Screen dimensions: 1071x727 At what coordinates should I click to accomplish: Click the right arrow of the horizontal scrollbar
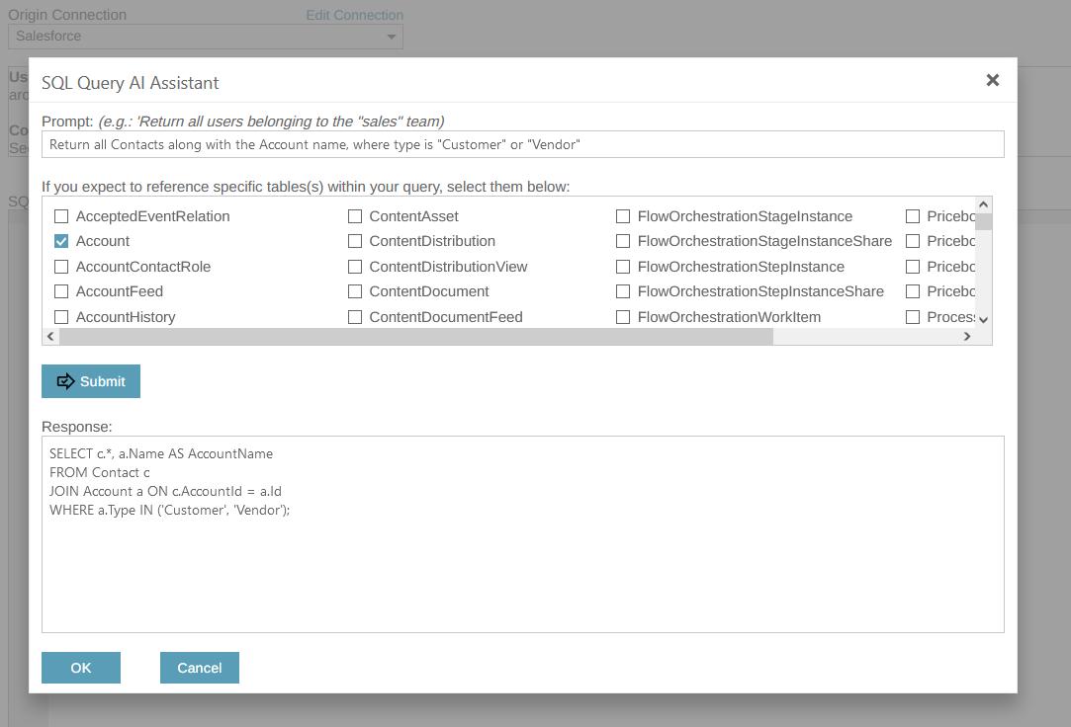click(967, 336)
